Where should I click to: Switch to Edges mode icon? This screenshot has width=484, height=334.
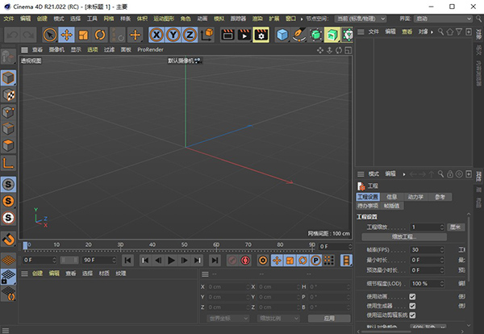[x=8, y=128]
